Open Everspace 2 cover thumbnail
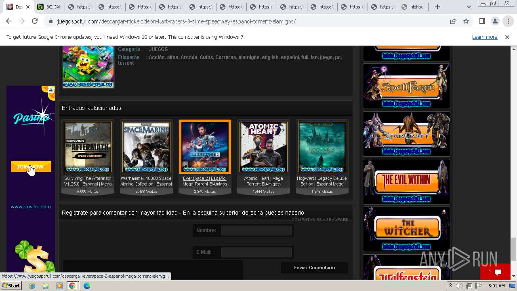 pyautogui.click(x=205, y=147)
